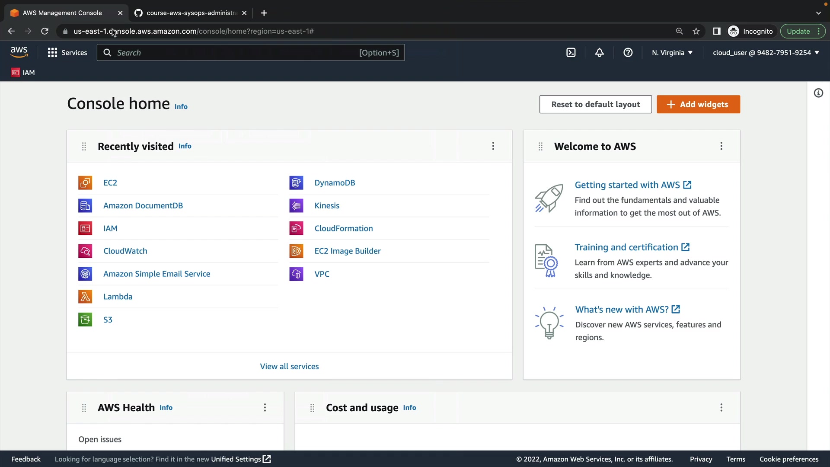The height and width of the screenshot is (467, 830).
Task: Click the EC2 service icon
Action: (85, 183)
